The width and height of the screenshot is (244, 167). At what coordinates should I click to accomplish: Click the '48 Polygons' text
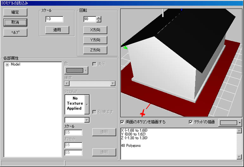pos(131,146)
